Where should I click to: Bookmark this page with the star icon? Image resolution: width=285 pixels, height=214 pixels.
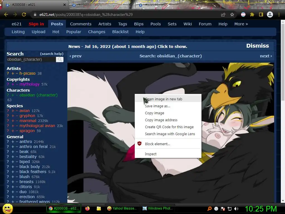(232, 14)
